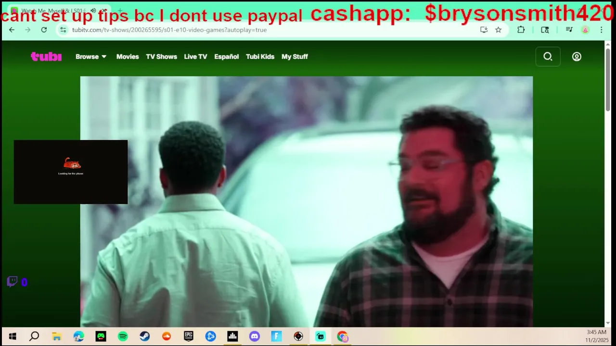Click the Twitch viewer count icon
The width and height of the screenshot is (616, 346).
click(12, 282)
